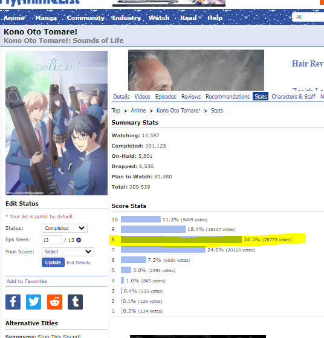
Task: Click the Score Stats heading
Action: pos(129,206)
